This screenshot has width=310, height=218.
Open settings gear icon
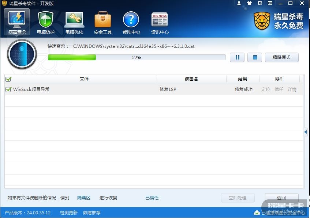click(x=260, y=3)
